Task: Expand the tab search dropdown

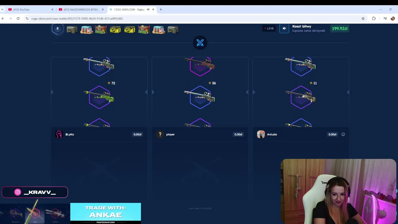Action: [x=2, y=9]
